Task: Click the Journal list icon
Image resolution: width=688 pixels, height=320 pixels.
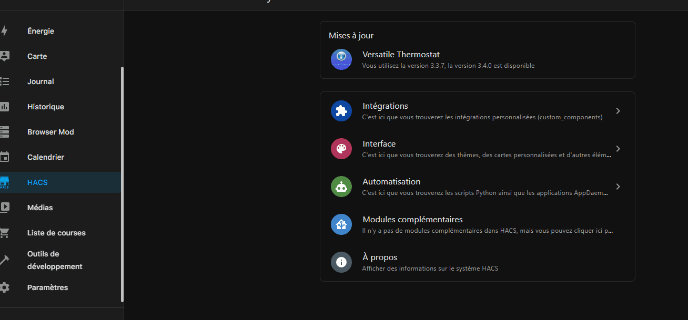Action: tap(4, 81)
